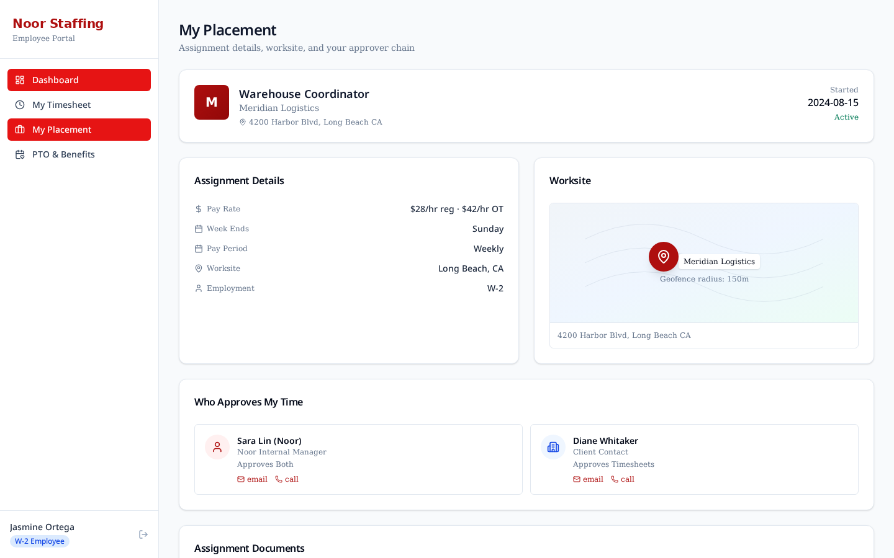Click the address below the worksite map
This screenshot has width=894, height=558.
click(624, 335)
